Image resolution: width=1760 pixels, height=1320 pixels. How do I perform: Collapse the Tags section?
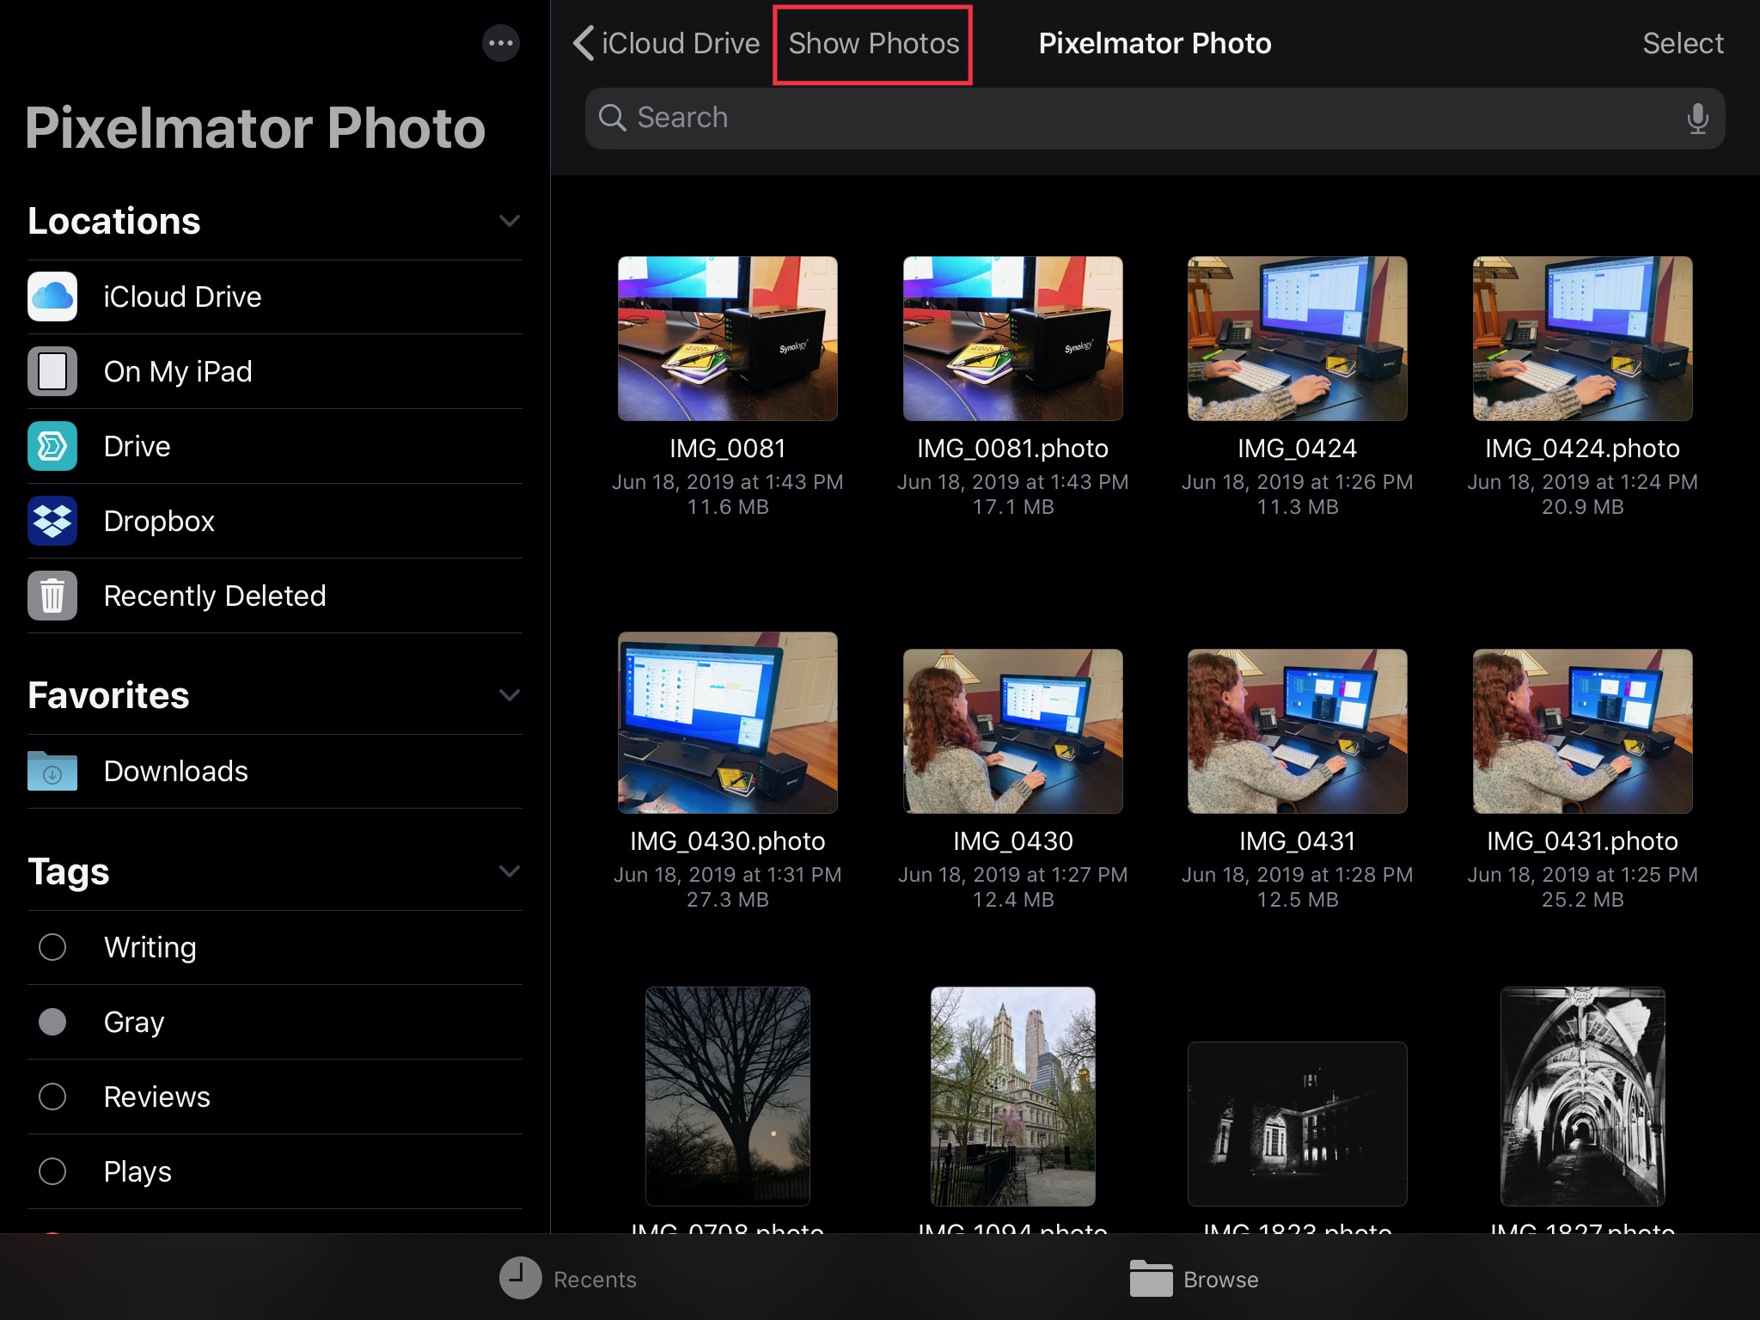click(510, 871)
